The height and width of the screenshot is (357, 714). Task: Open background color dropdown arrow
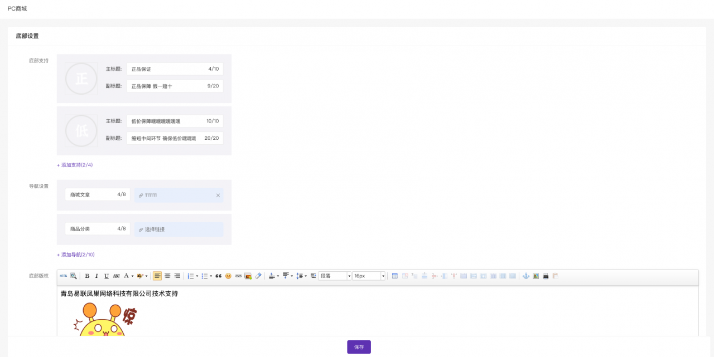tap(147, 276)
